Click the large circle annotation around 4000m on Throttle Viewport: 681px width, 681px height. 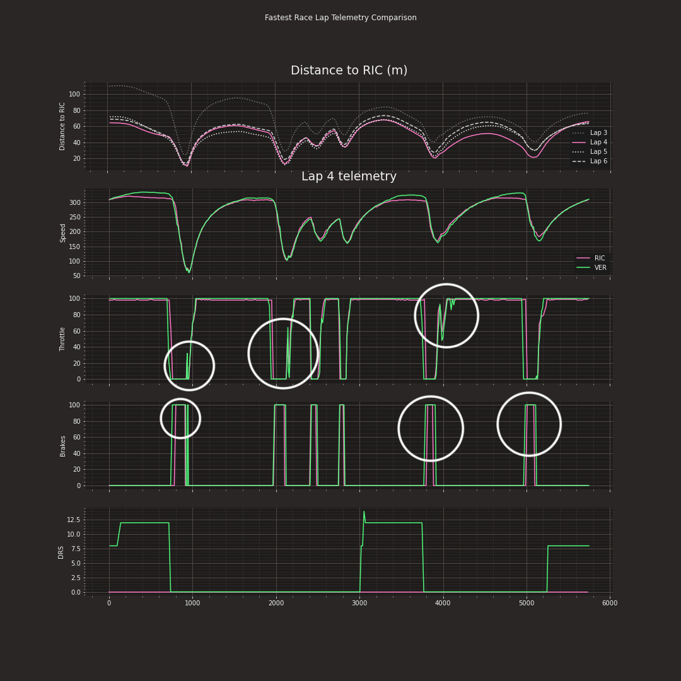pos(446,314)
